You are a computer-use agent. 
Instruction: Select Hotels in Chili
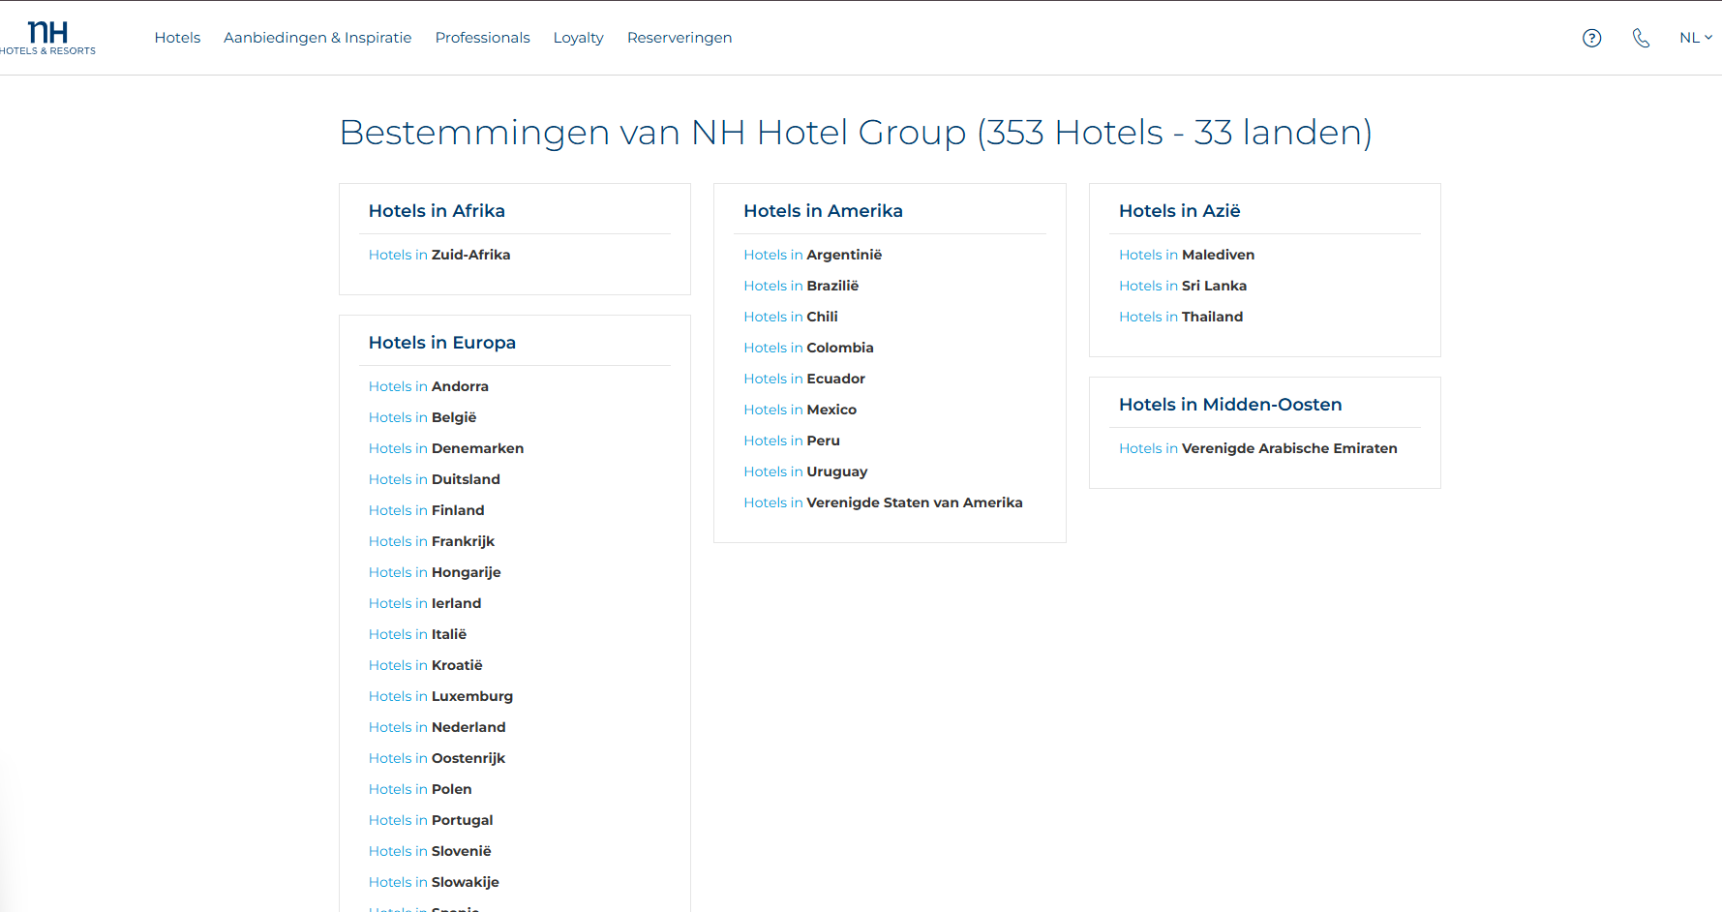(x=791, y=317)
